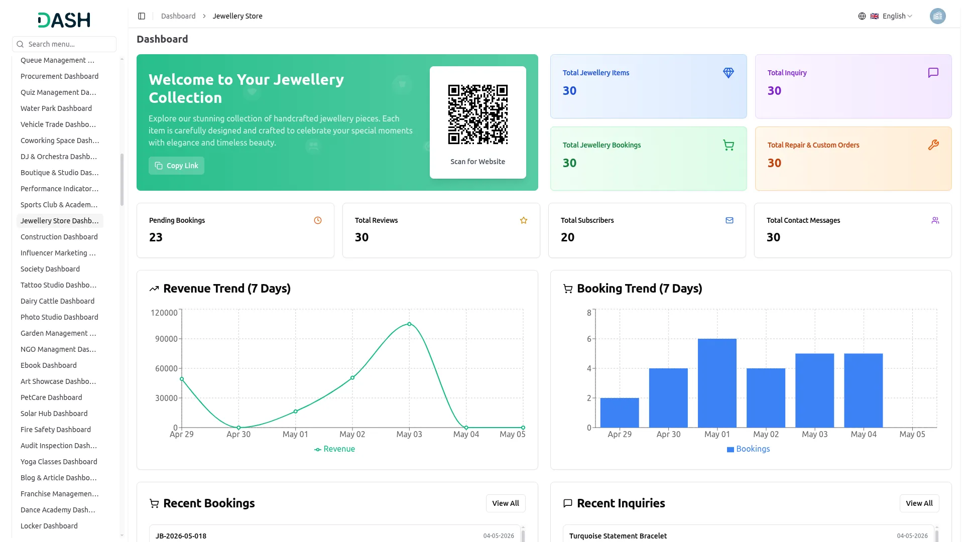Click the Copy Link button
The image size is (964, 542).
(x=176, y=166)
